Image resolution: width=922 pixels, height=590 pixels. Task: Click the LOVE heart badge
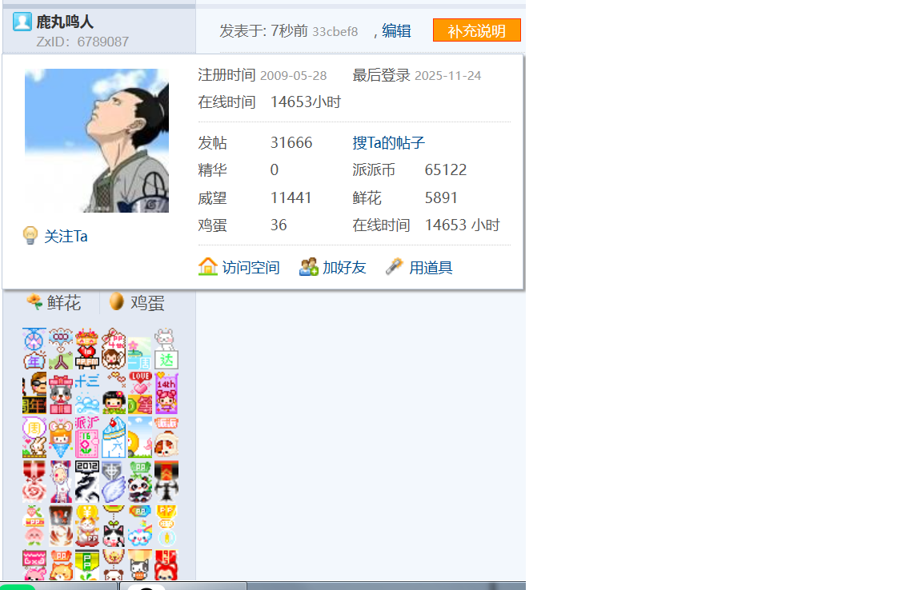point(140,393)
